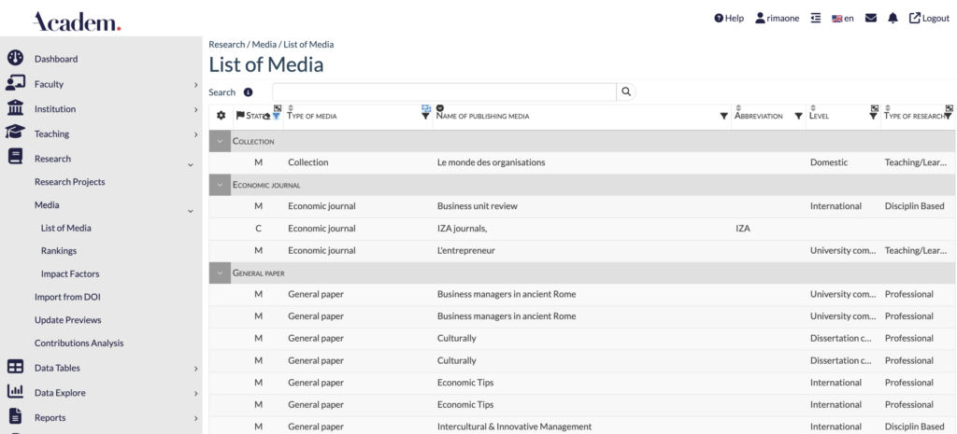This screenshot has height=434, width=957.
Task: Click the mail envelope icon
Action: click(x=871, y=19)
